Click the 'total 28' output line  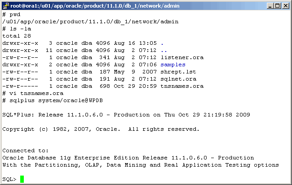[x=17, y=36]
